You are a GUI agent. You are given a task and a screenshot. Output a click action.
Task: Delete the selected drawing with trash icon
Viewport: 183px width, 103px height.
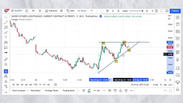[126, 90]
